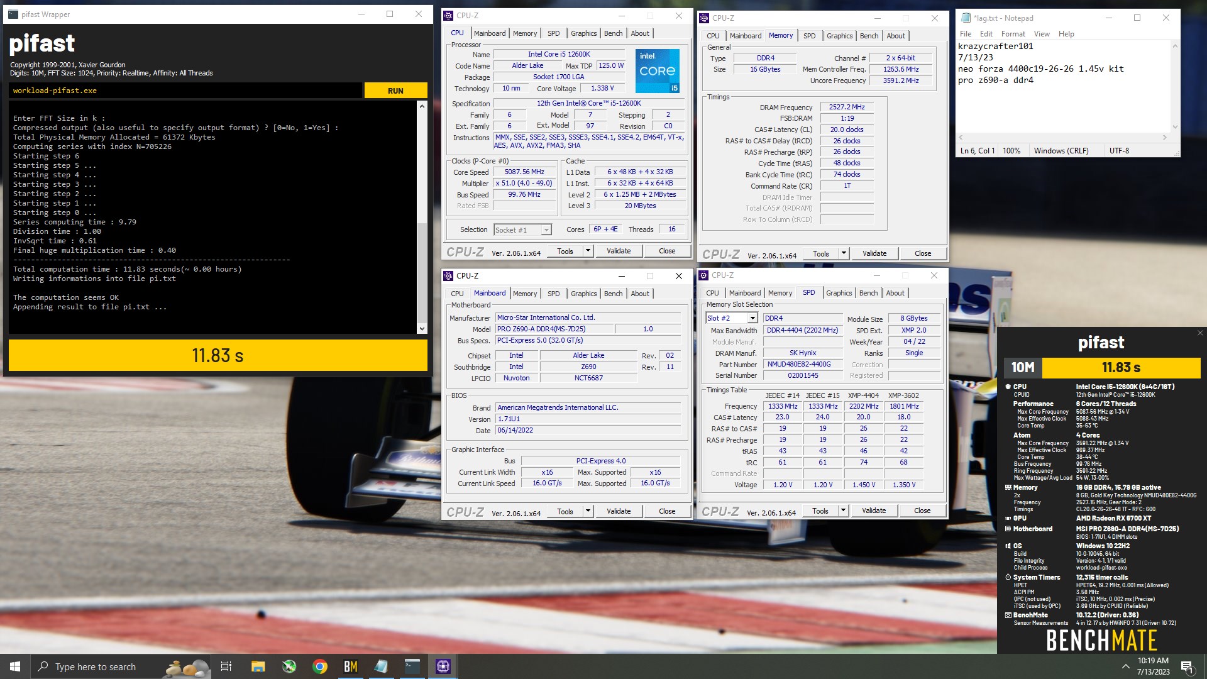
Task: Click the XMP-4404 column header
Action: (x=863, y=395)
